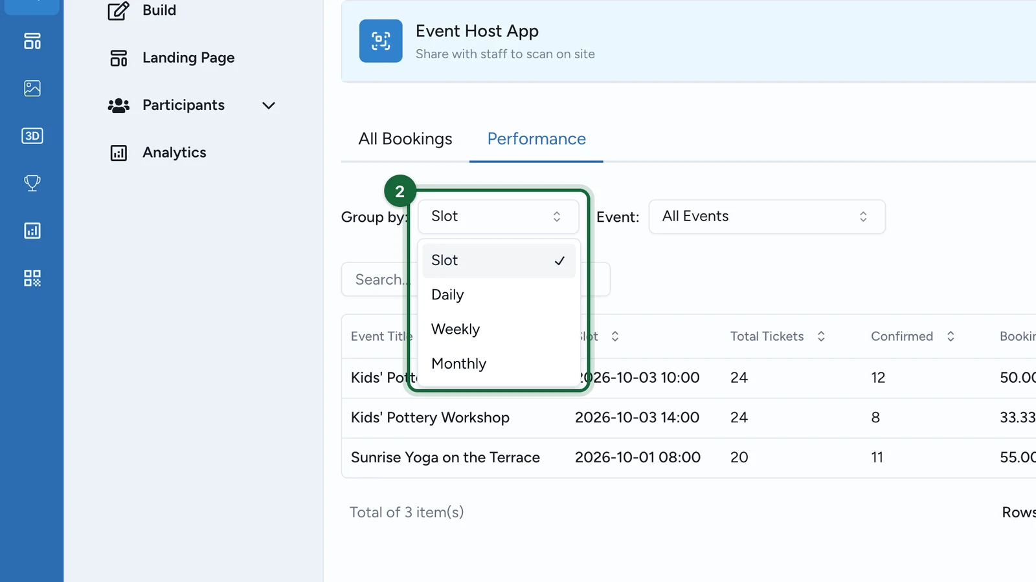This screenshot has width=1036, height=582.
Task: Select the 2026-10-03 14:00 slot cell
Action: [x=637, y=418]
